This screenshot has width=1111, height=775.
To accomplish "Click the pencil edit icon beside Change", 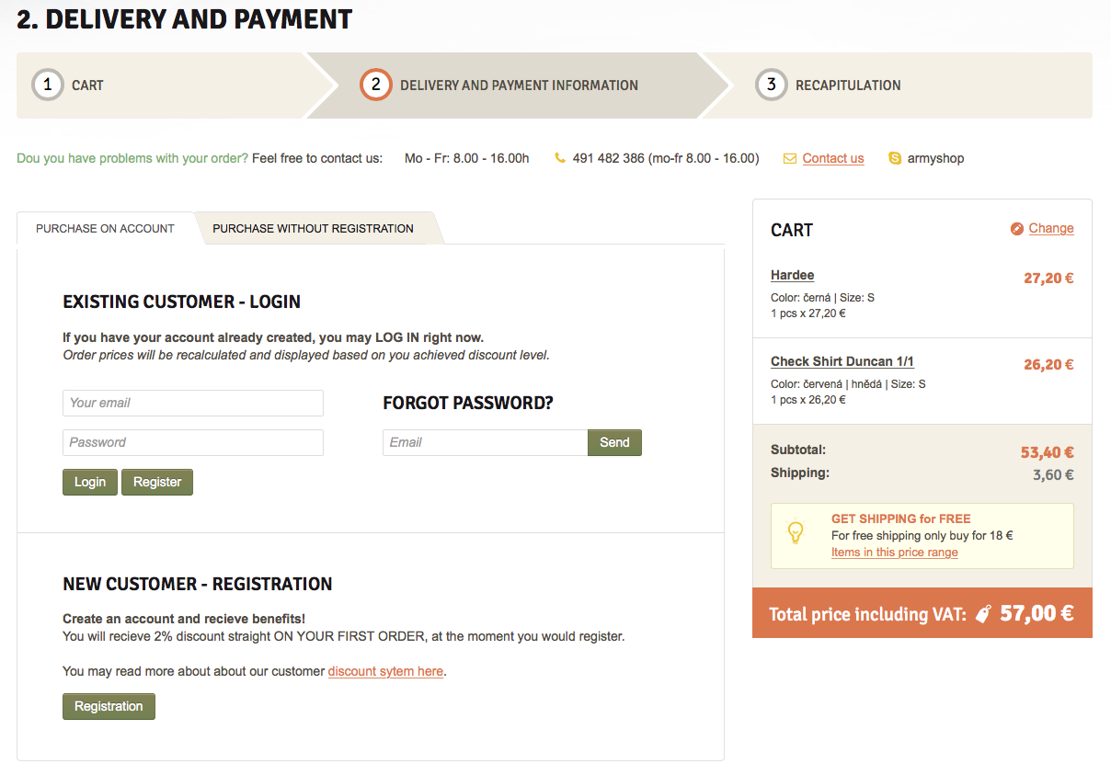I will point(1016,229).
